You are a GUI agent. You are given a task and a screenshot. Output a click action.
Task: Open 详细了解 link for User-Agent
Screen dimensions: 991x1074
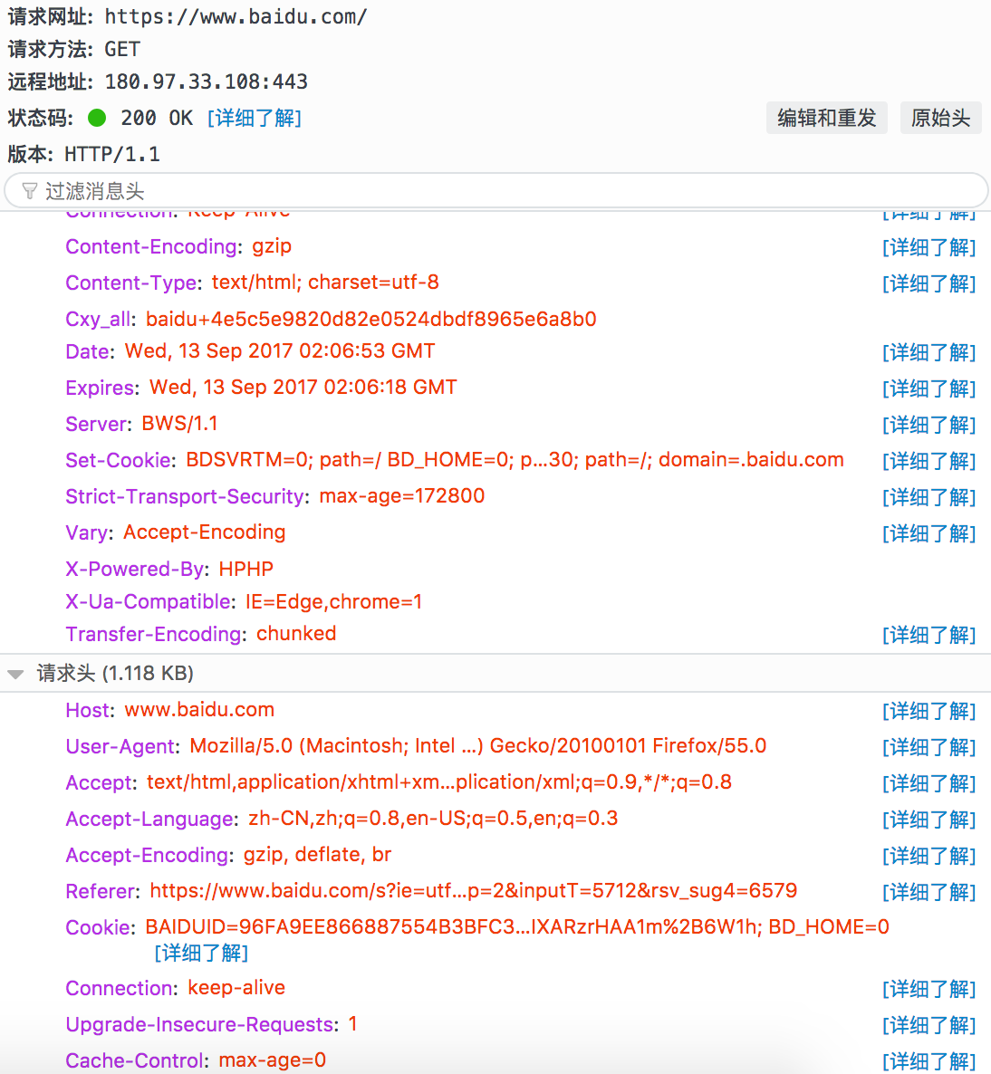click(x=928, y=747)
